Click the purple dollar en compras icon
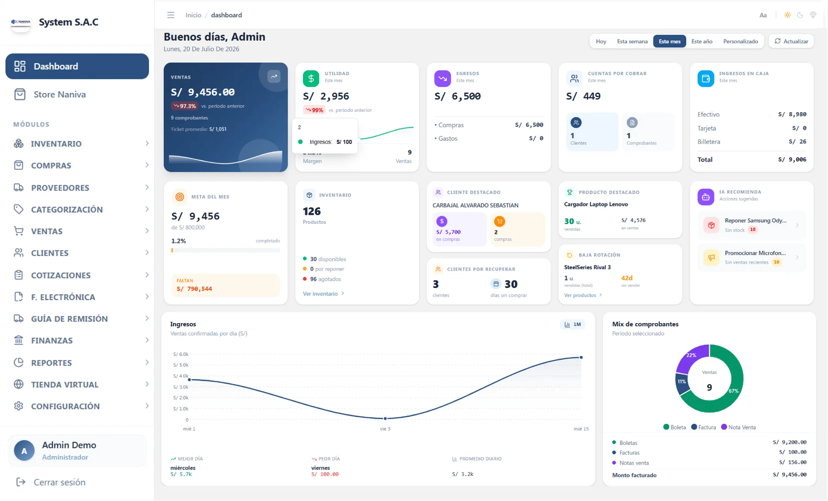This screenshot has height=501, width=828. (x=442, y=221)
